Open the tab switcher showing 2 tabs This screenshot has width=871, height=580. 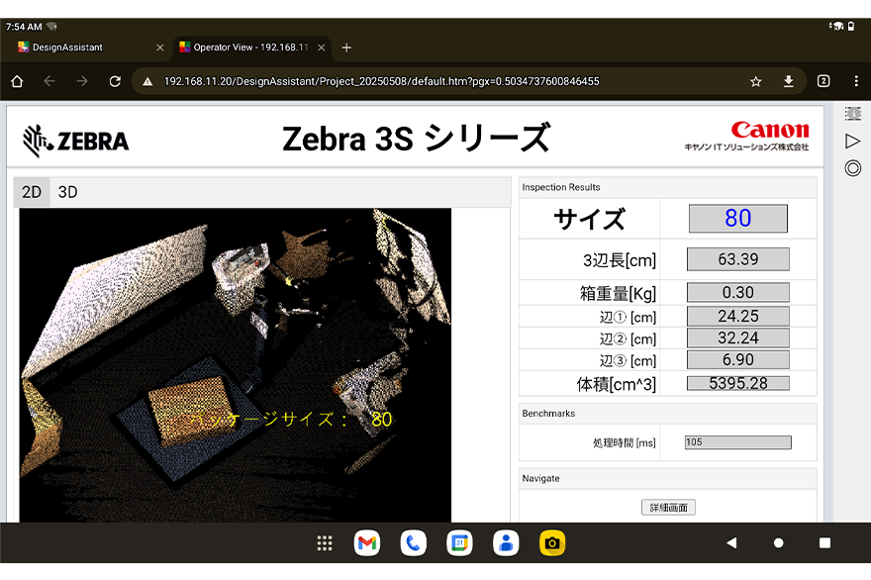(823, 81)
